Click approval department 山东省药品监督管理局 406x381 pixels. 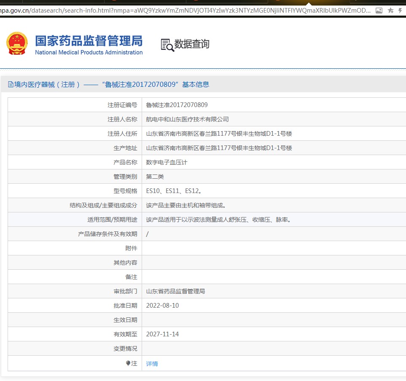175,291
